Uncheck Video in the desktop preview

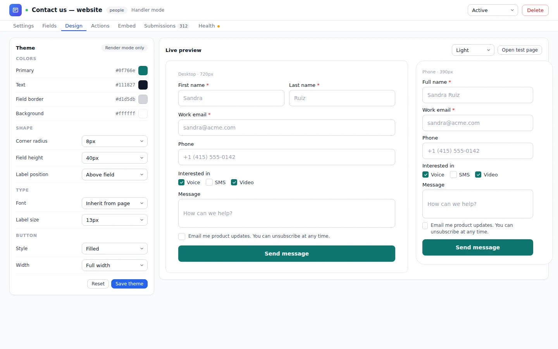click(x=234, y=182)
